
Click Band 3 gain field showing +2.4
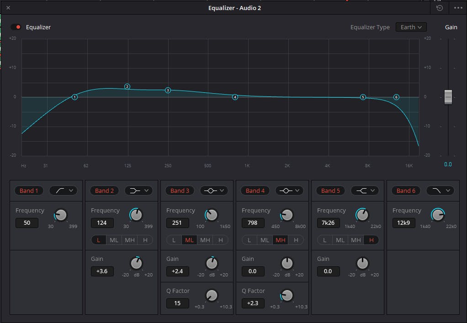177,271
